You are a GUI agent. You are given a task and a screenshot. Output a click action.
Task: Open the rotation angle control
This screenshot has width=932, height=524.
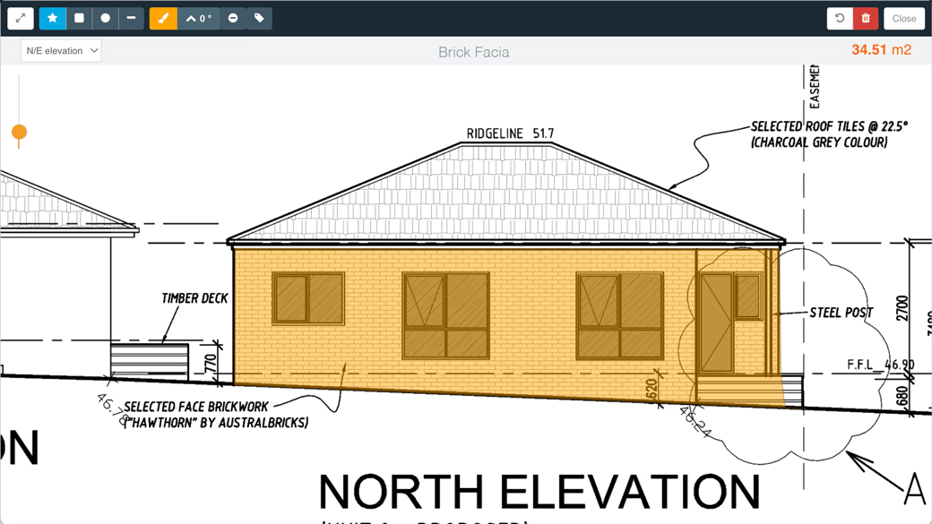point(198,18)
